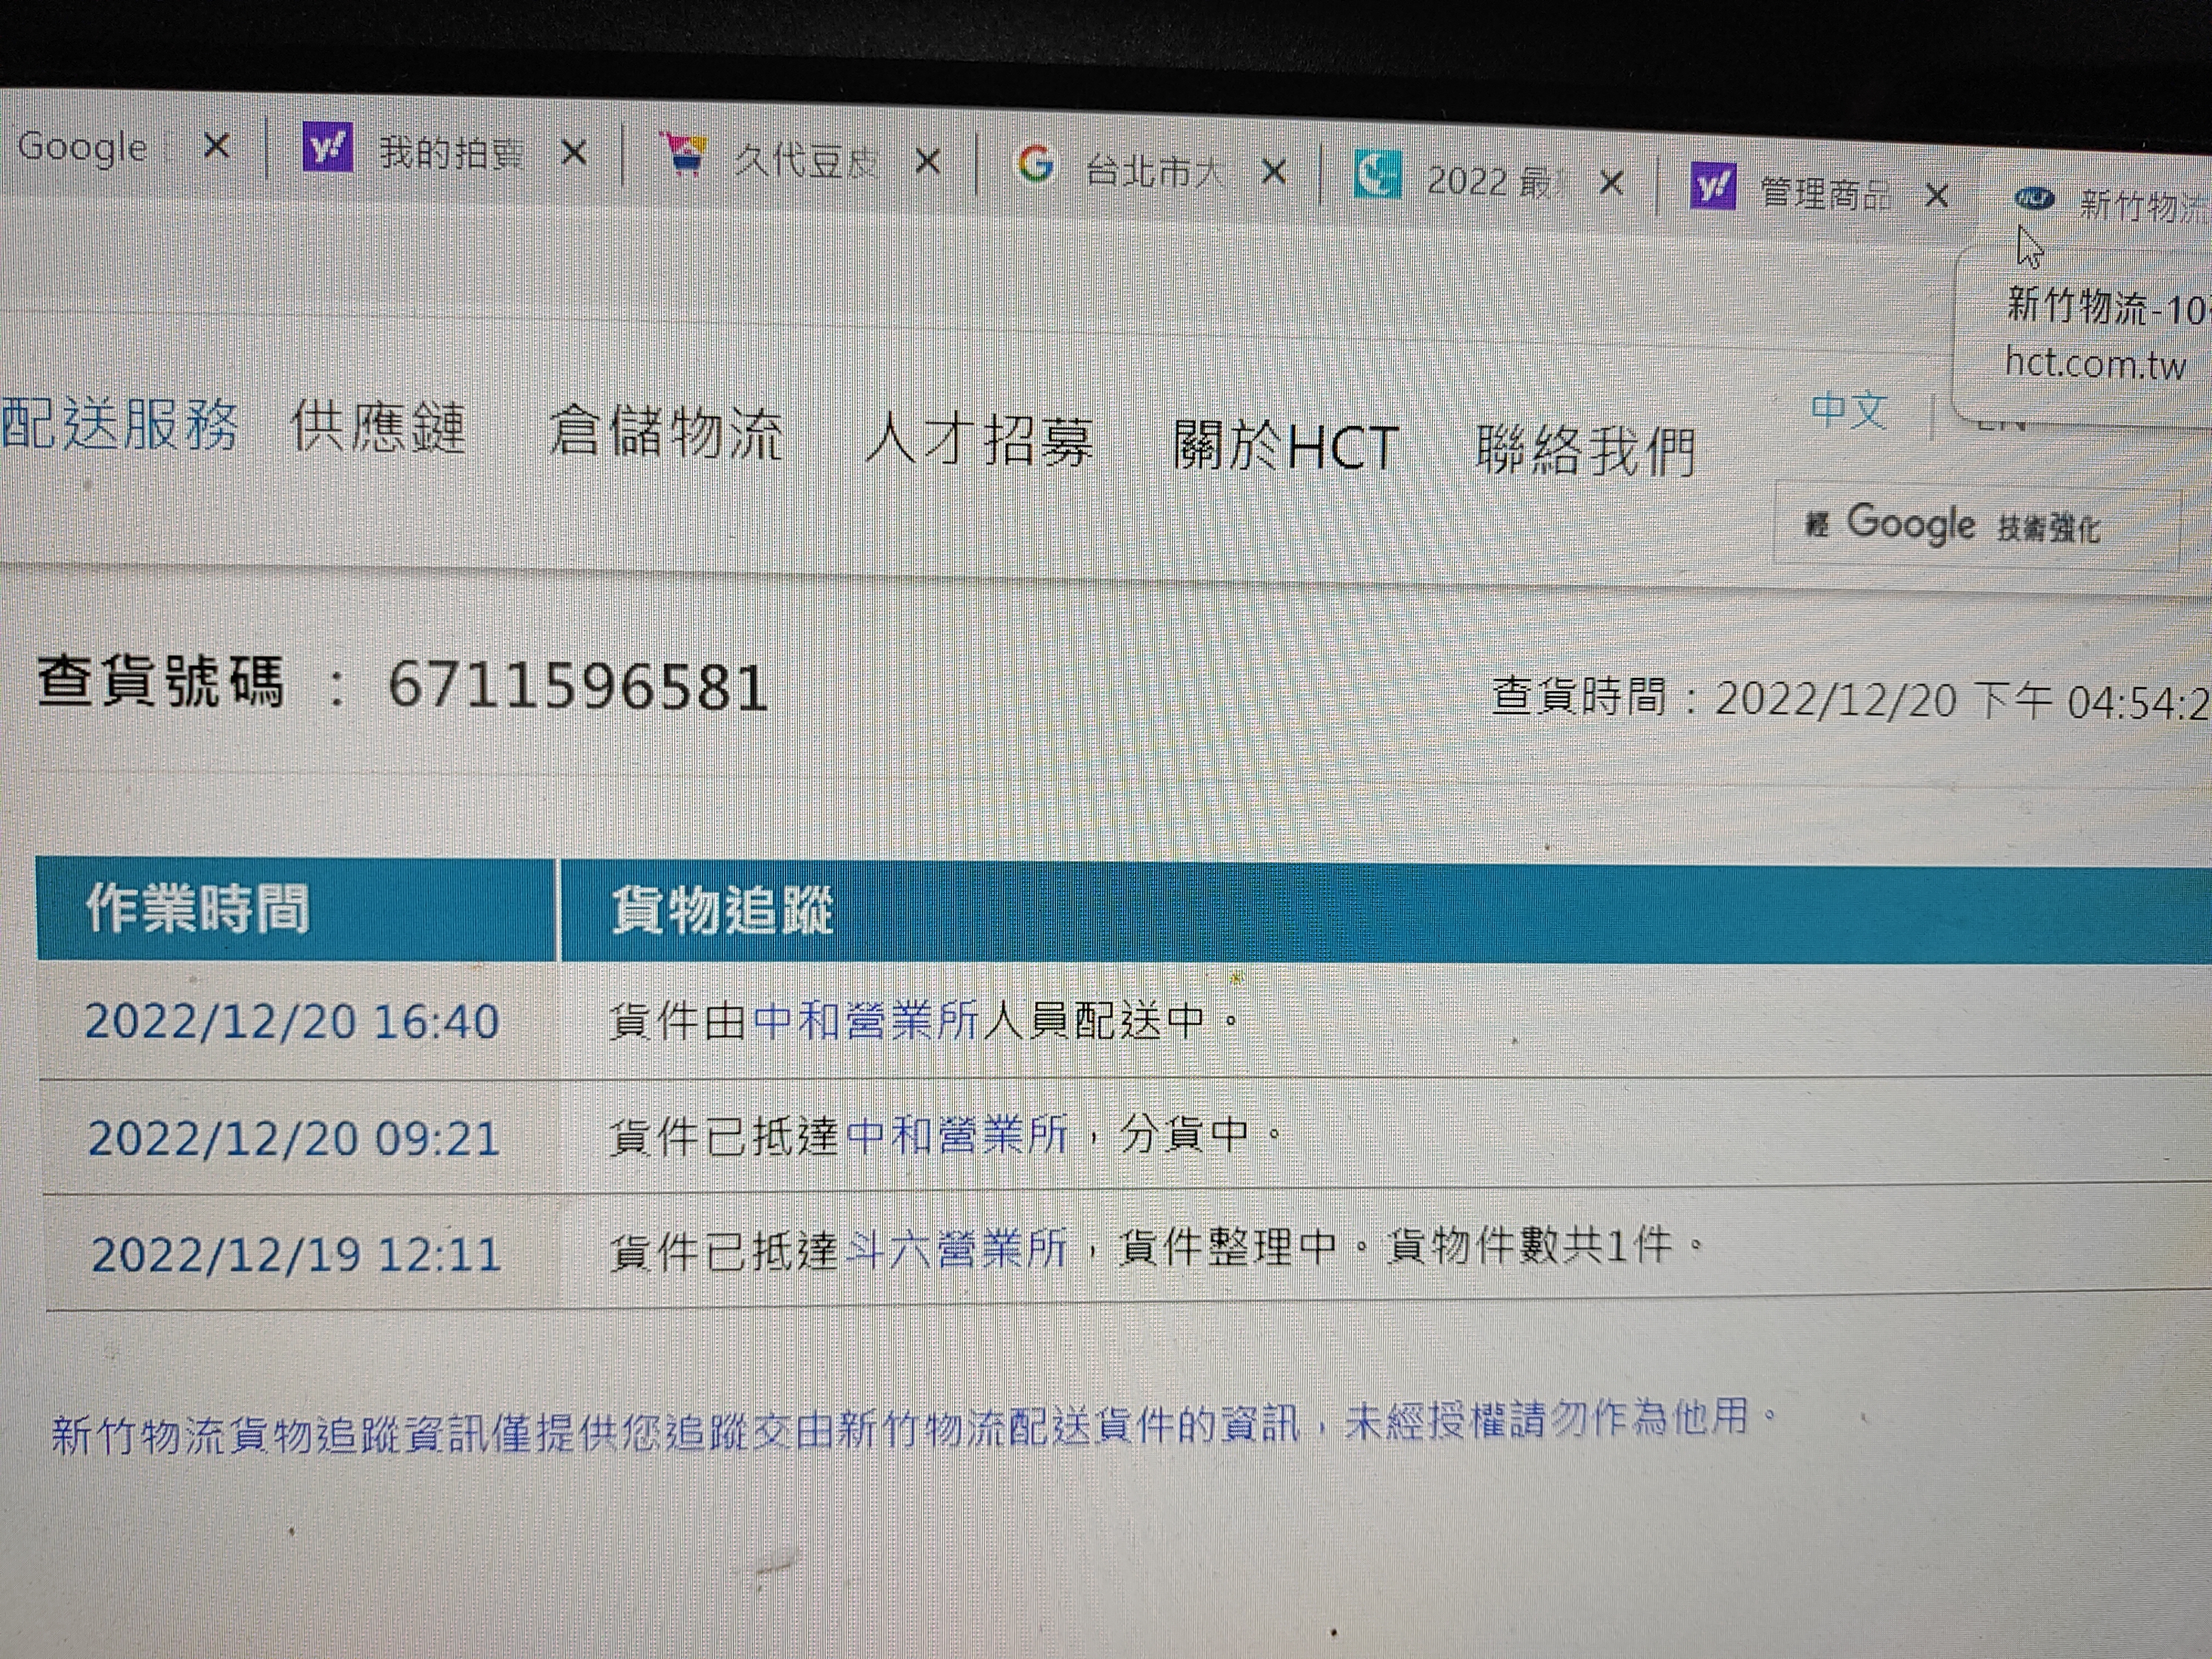Close the 管理商品 tab
The height and width of the screenshot is (1659, 2212).
tap(1937, 196)
